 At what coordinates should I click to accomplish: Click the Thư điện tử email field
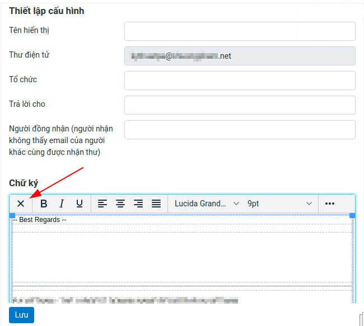240,56
